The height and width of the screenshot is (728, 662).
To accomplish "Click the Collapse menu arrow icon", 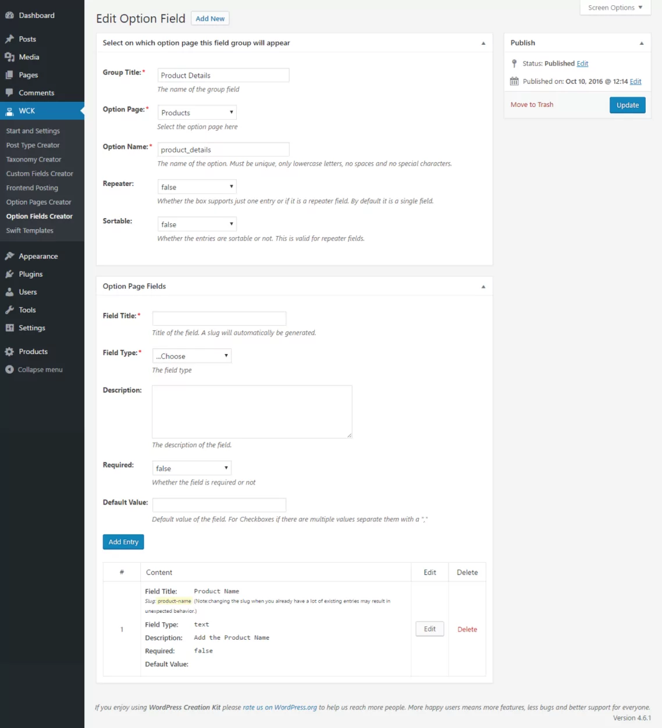I will pyautogui.click(x=9, y=370).
